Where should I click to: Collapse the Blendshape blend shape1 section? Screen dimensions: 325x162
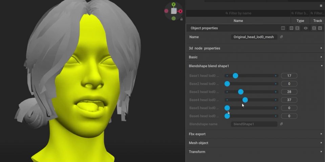pyautogui.click(x=321, y=66)
